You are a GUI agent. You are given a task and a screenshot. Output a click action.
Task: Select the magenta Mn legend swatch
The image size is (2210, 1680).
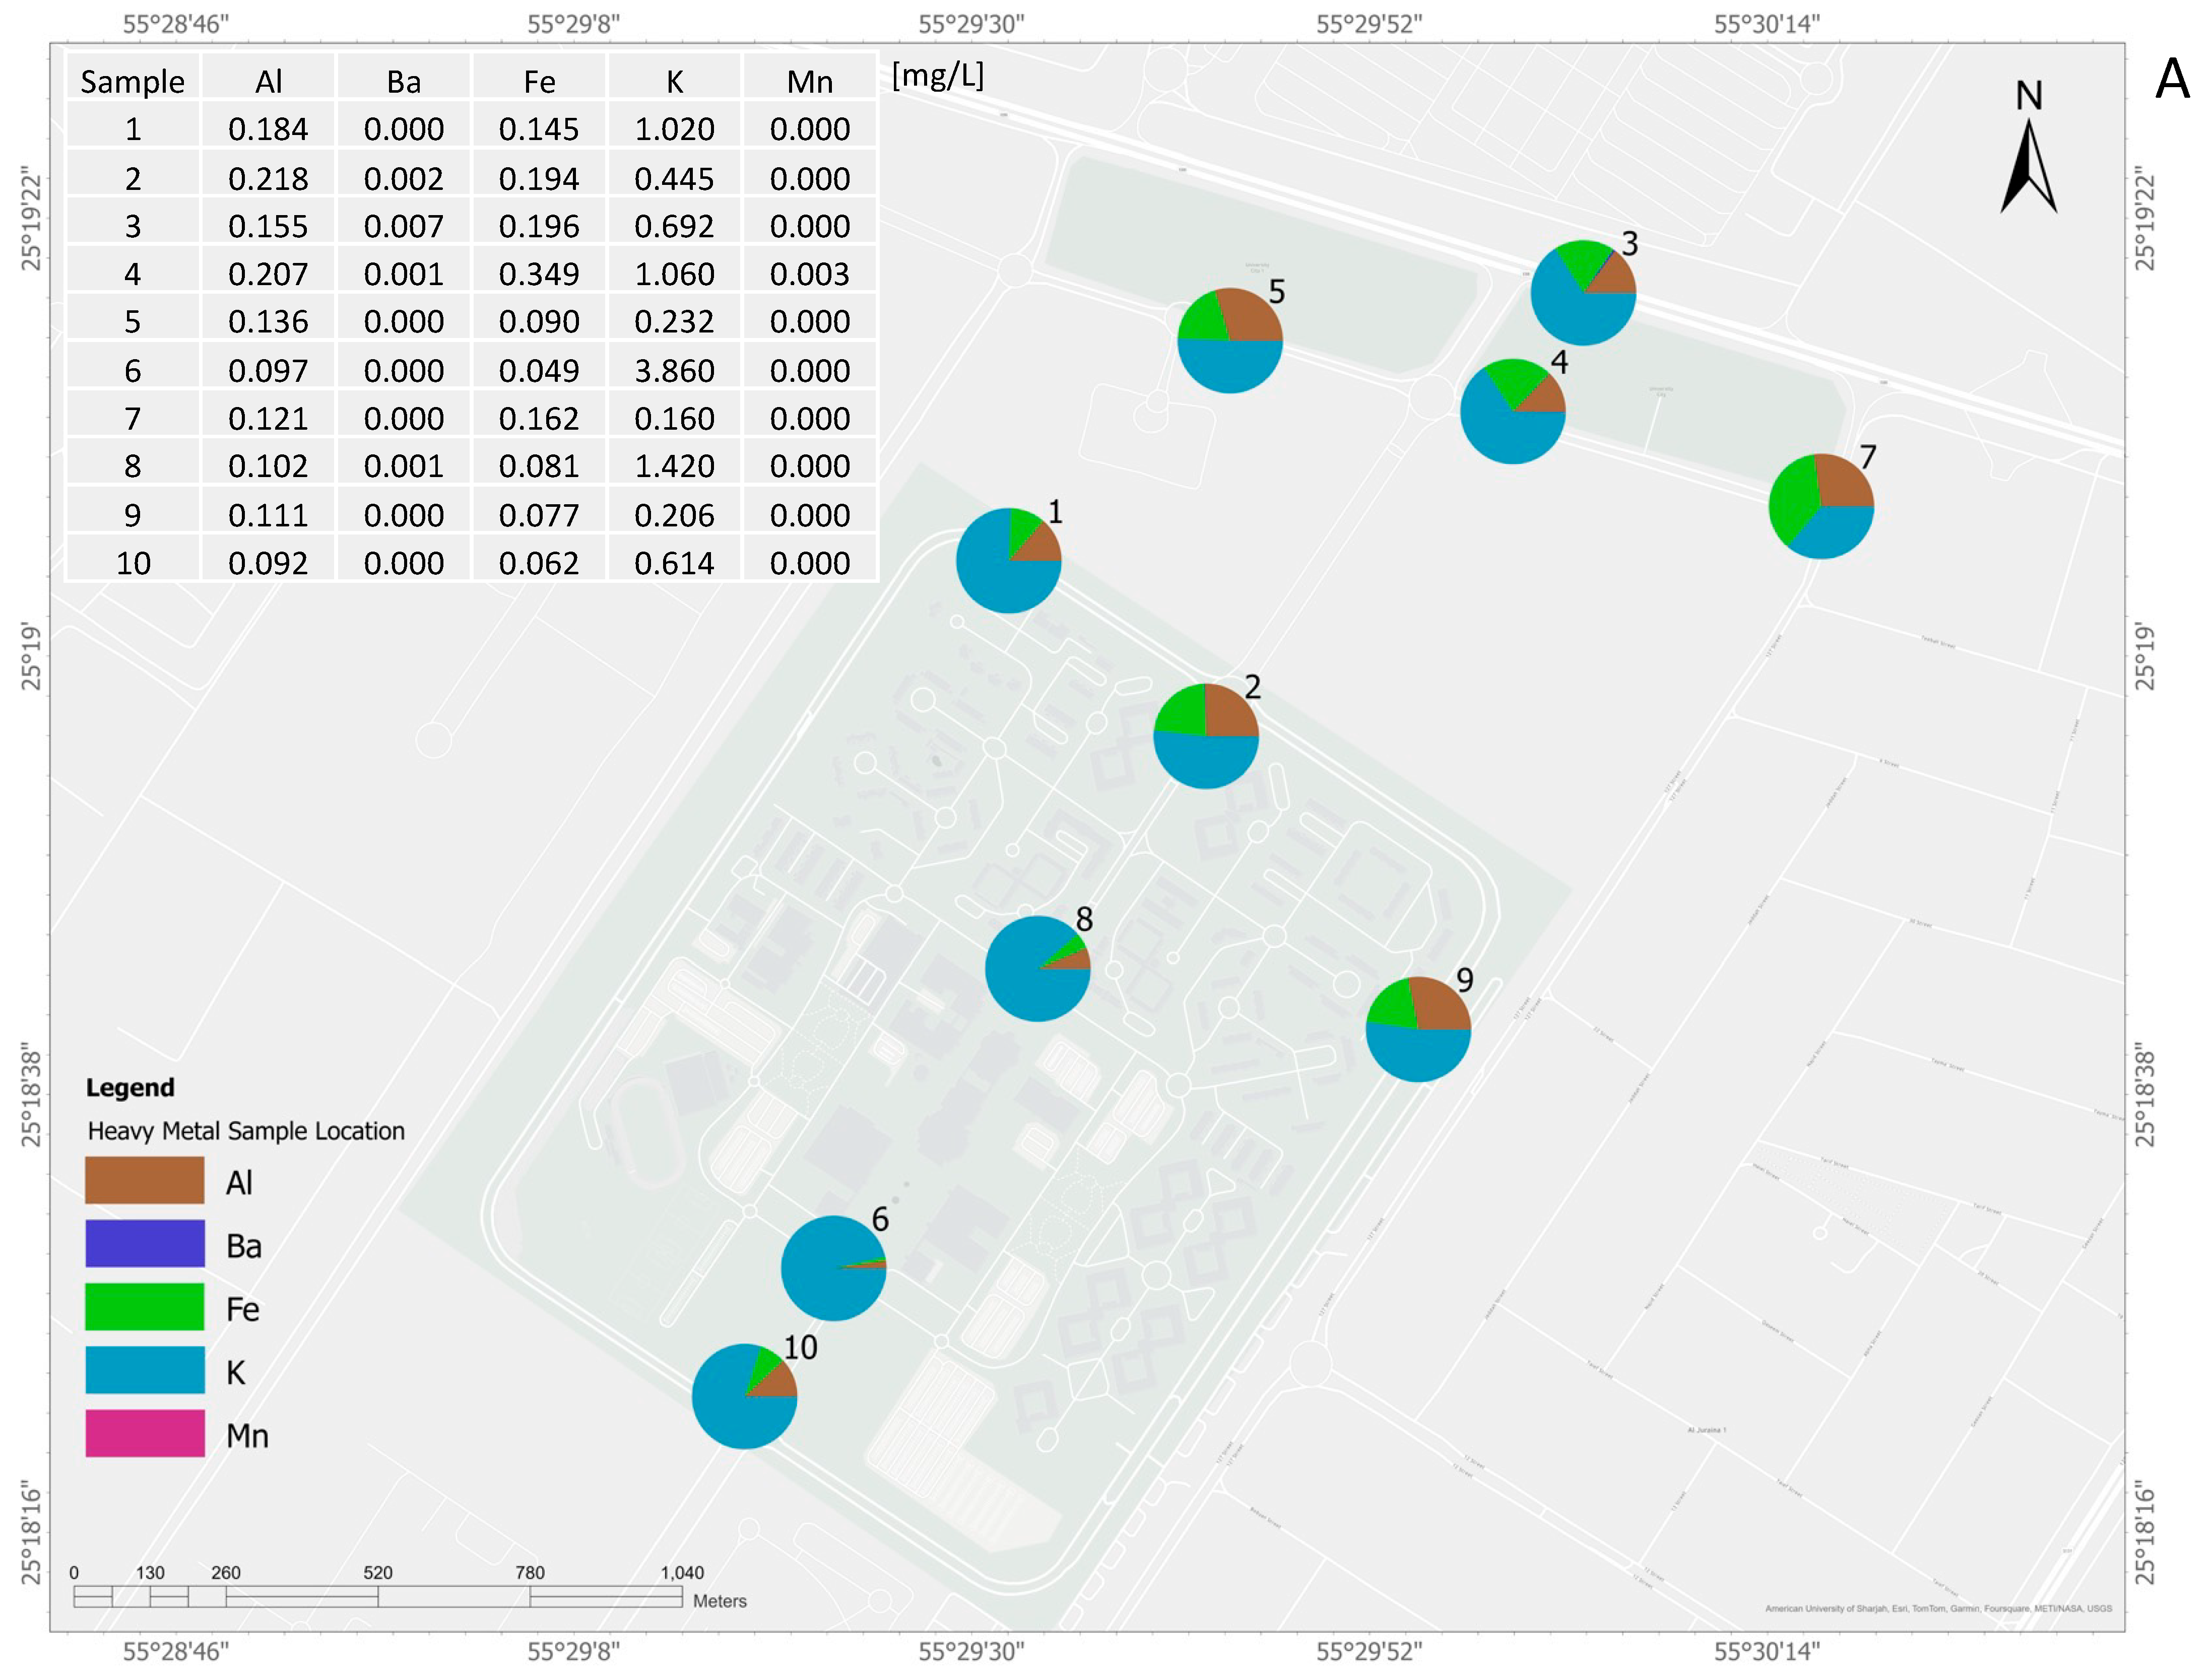145,1433
